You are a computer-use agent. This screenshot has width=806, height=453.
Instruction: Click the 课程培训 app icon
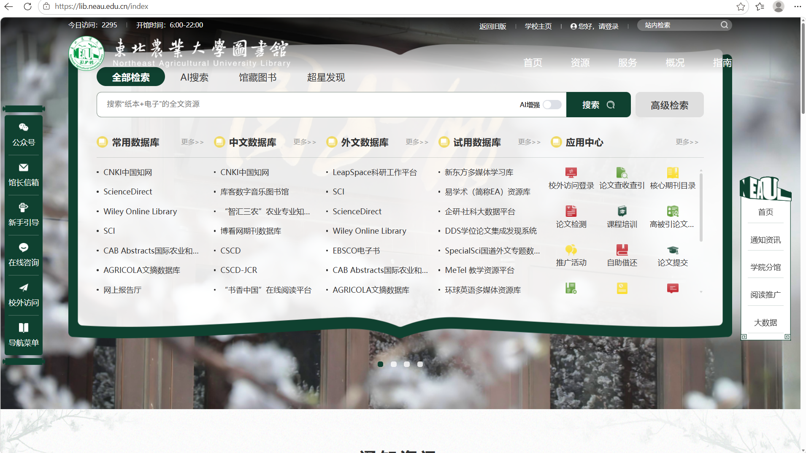(x=622, y=211)
